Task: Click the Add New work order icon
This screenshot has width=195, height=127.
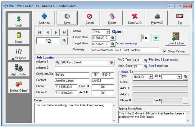Action: point(44,16)
